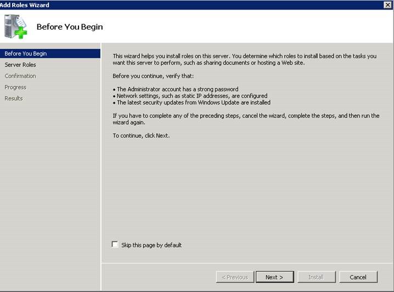Image resolution: width=394 pixels, height=292 pixels.
Task: Click the Add Roles Wizard server icon
Action: [x=15, y=26]
